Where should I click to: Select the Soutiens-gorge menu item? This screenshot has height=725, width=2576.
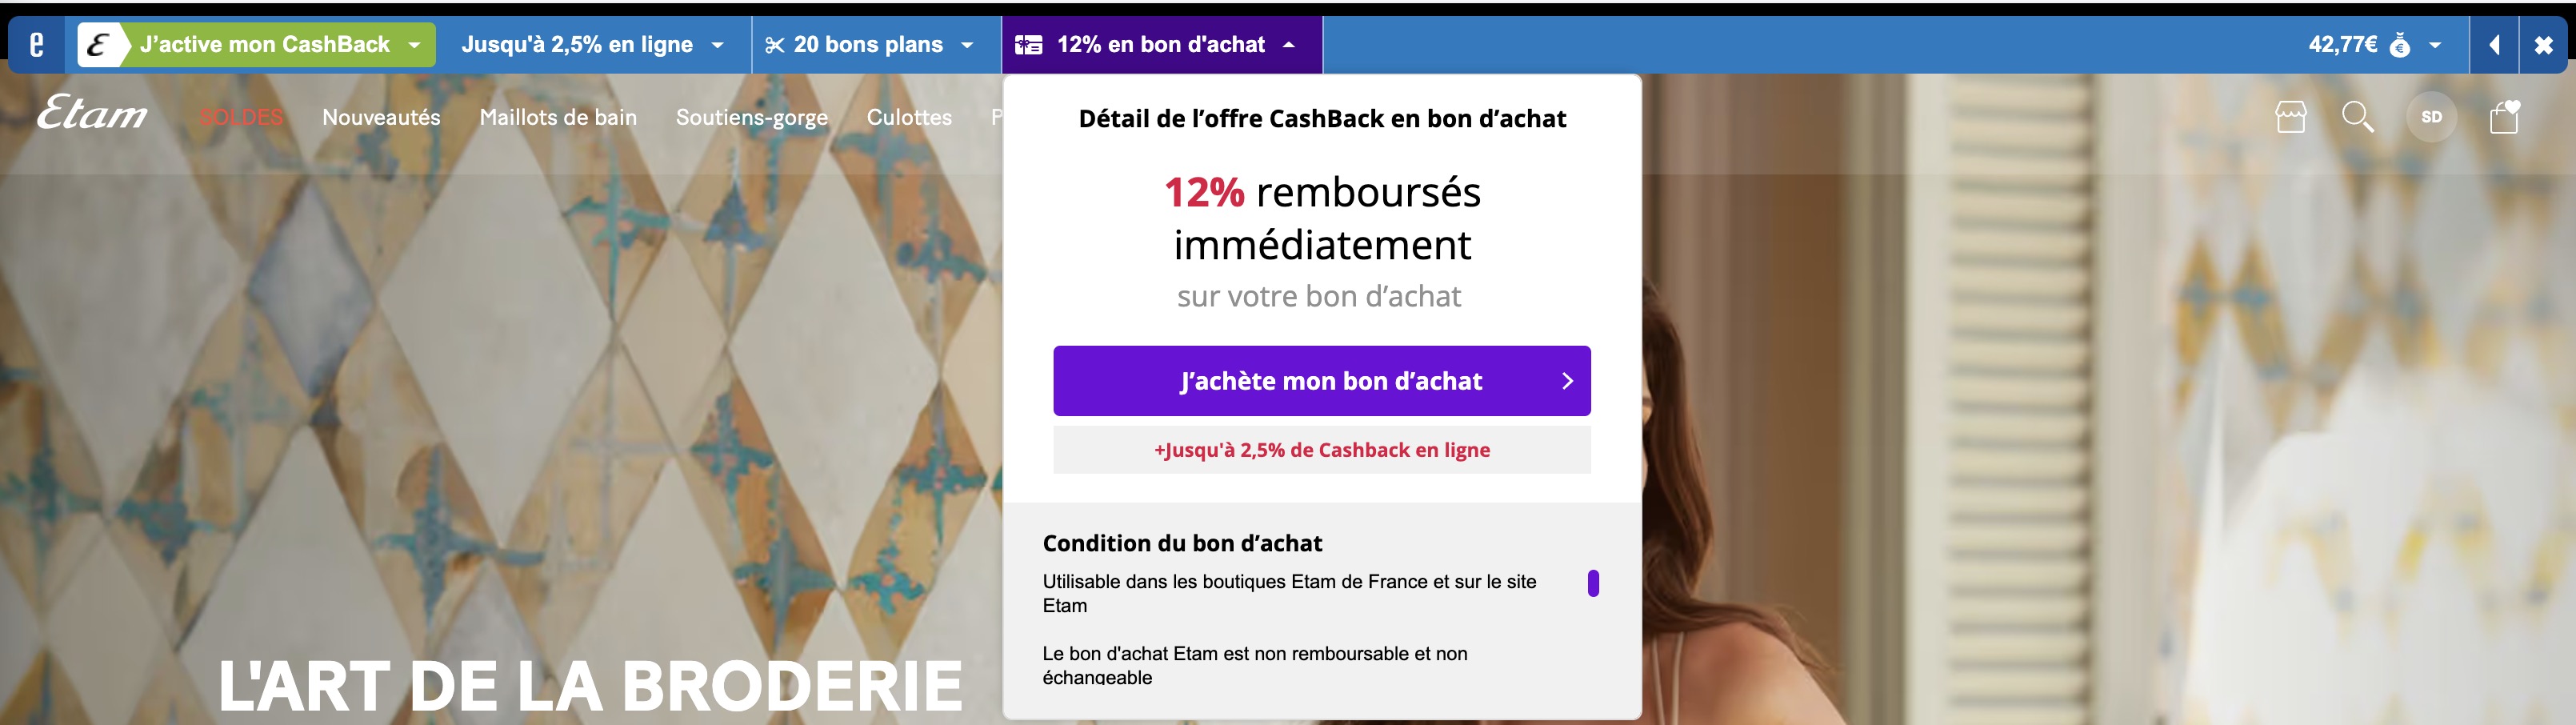pyautogui.click(x=751, y=117)
